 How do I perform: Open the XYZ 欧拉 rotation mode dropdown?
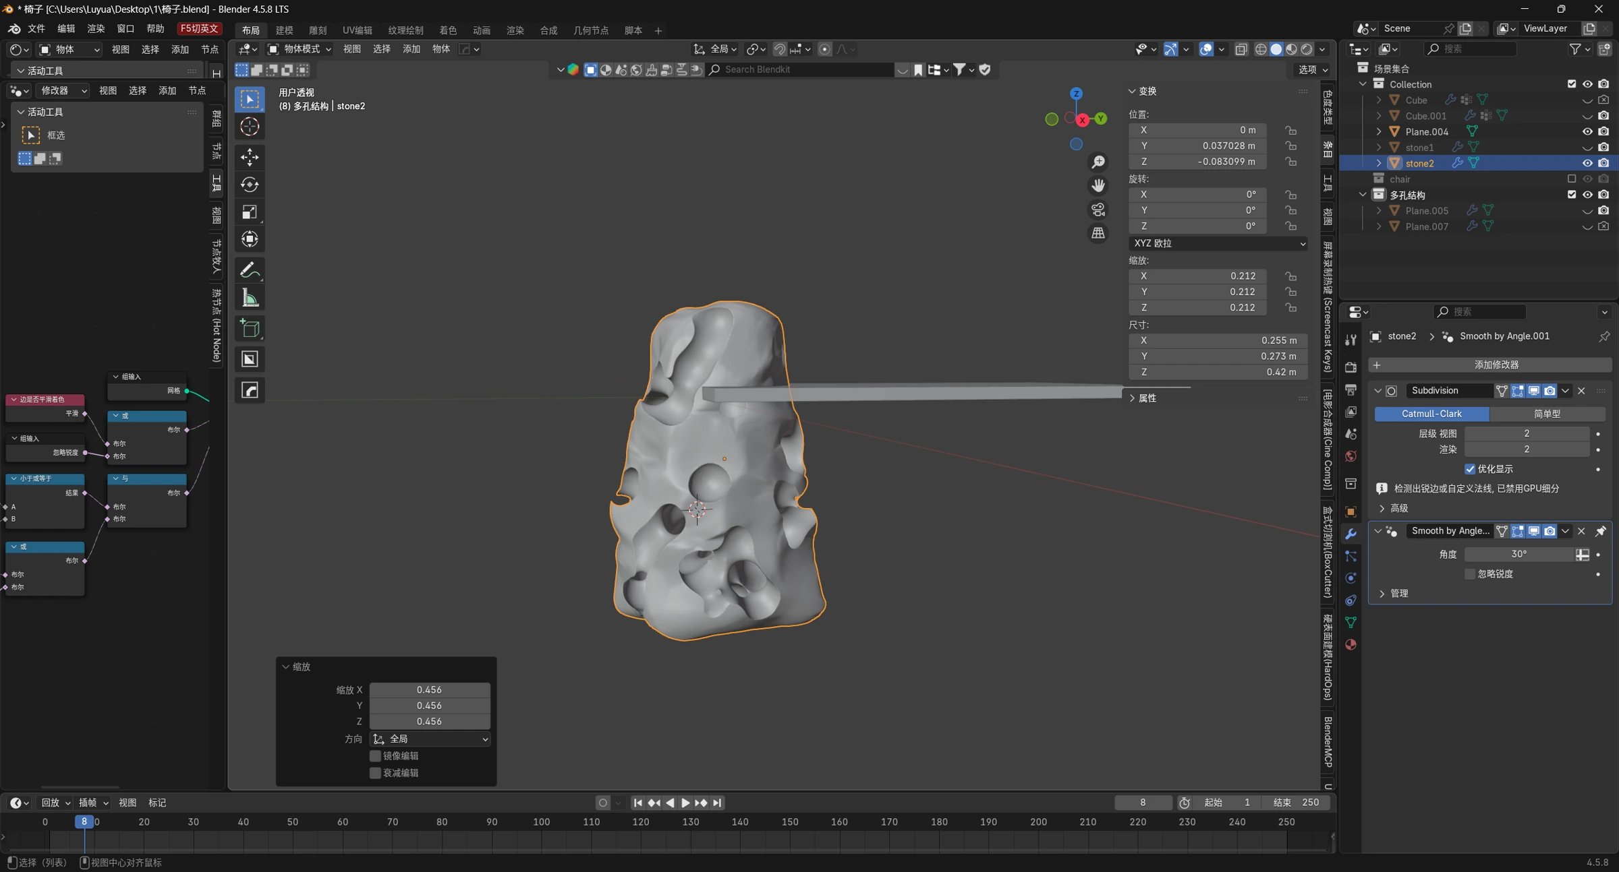1218,243
